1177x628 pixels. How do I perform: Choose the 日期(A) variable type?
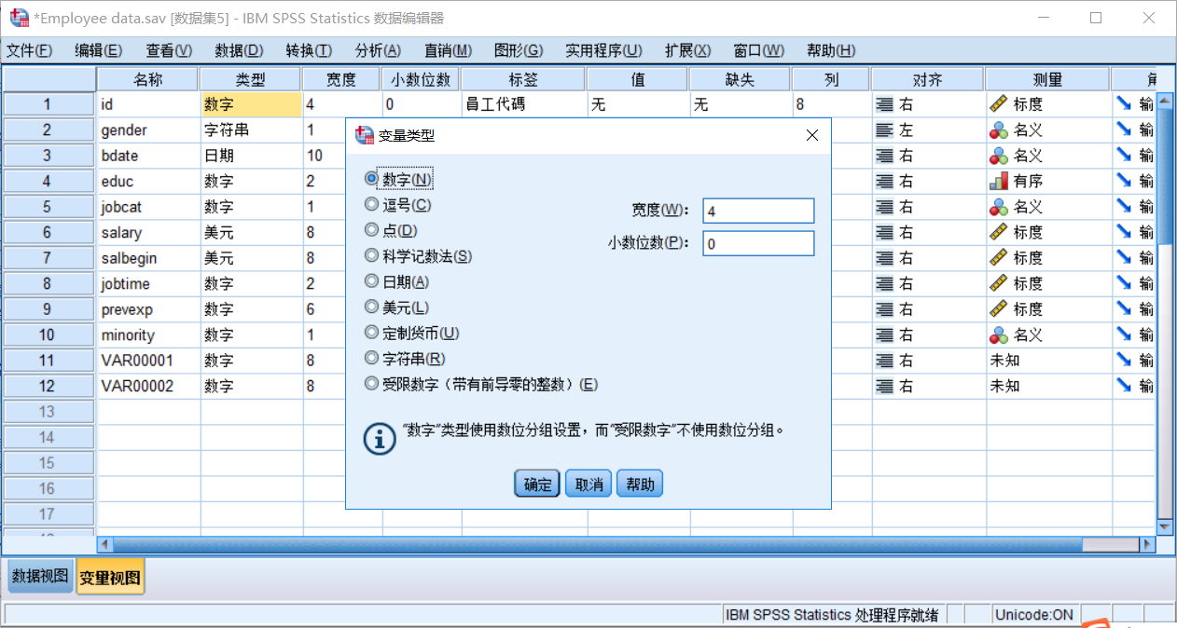371,281
